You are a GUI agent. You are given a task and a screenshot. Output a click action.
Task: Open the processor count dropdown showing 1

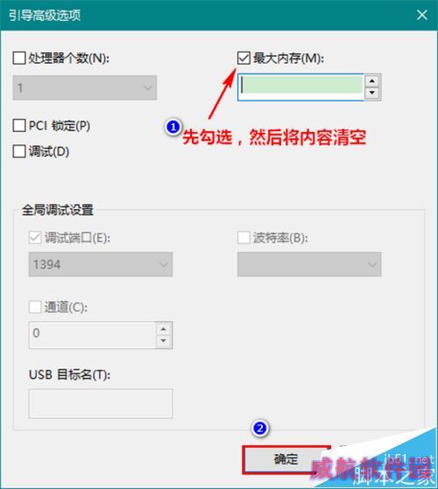click(85, 87)
